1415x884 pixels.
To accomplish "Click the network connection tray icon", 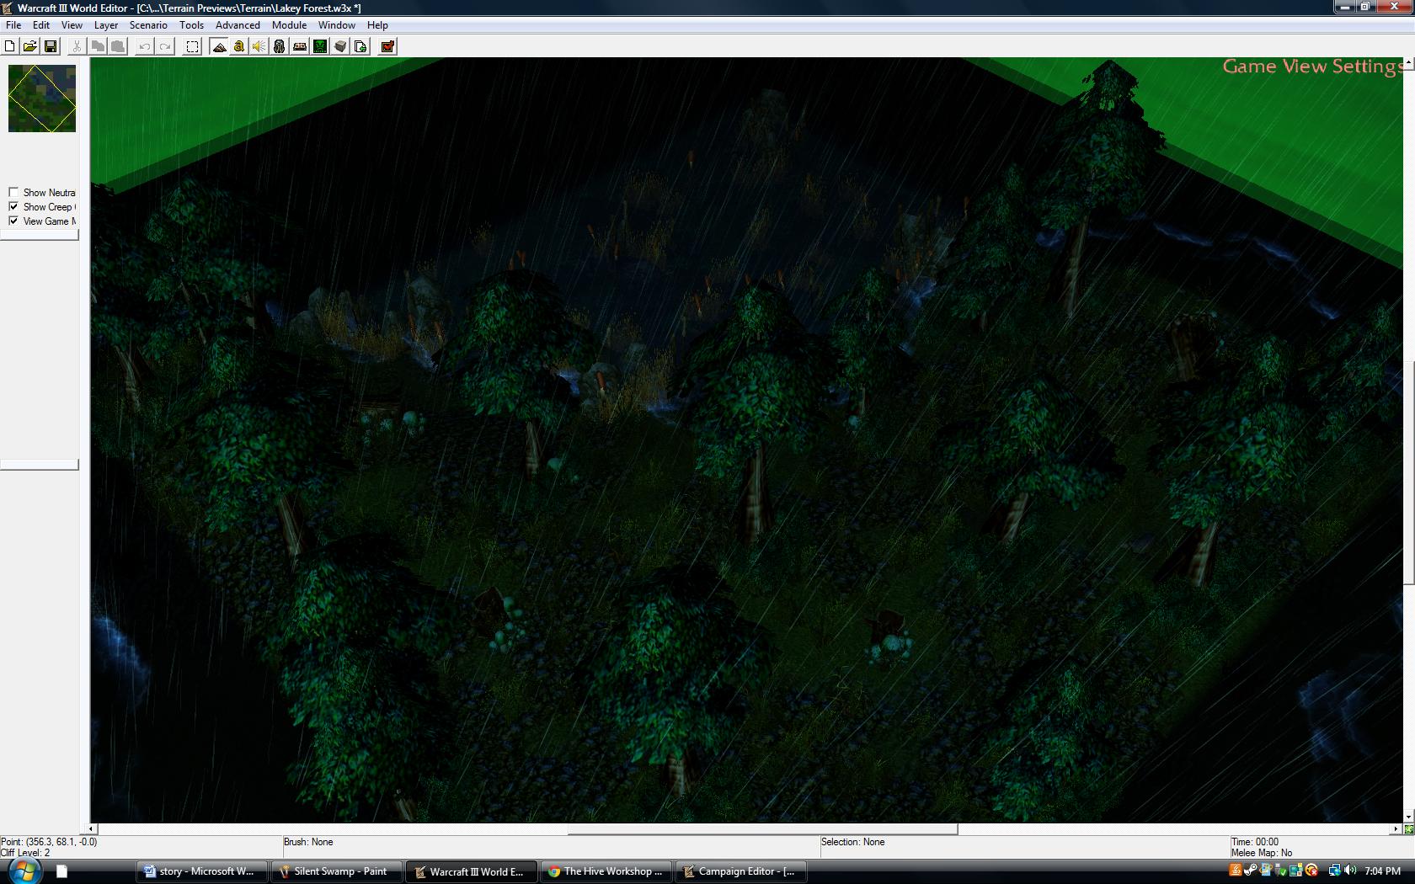I will tap(1334, 871).
